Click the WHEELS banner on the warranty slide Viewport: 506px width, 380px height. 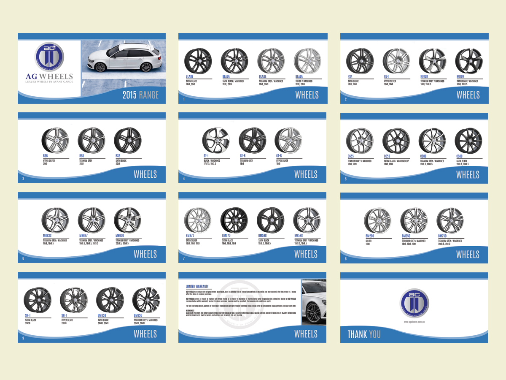(307, 334)
